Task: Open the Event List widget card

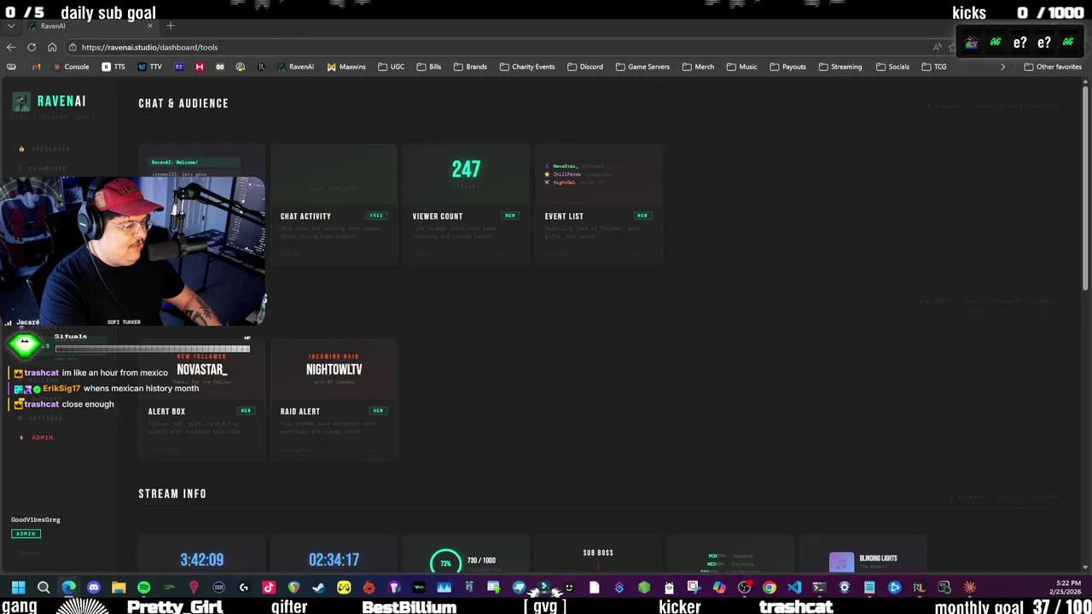Action: 598,205
